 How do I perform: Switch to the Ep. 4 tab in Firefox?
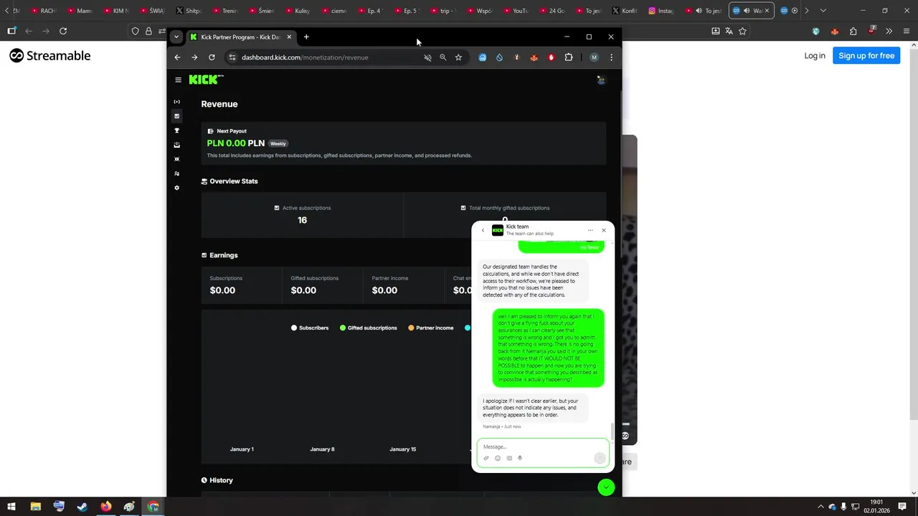(x=369, y=11)
